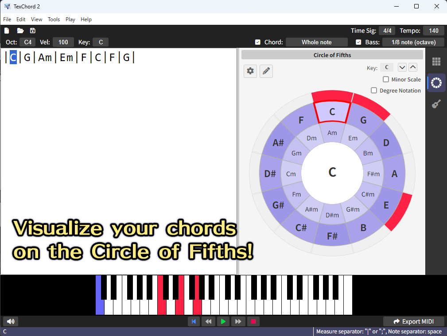Enable Degree Notation checkbox
This screenshot has height=336, width=447.
tap(374, 90)
